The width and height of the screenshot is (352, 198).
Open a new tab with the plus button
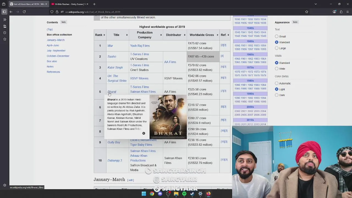coord(94,4)
